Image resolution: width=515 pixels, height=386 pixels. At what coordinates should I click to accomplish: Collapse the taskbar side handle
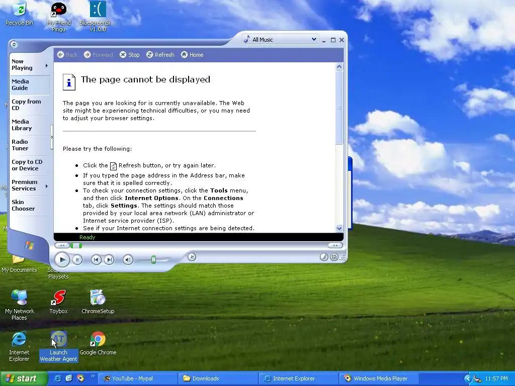pos(52,137)
